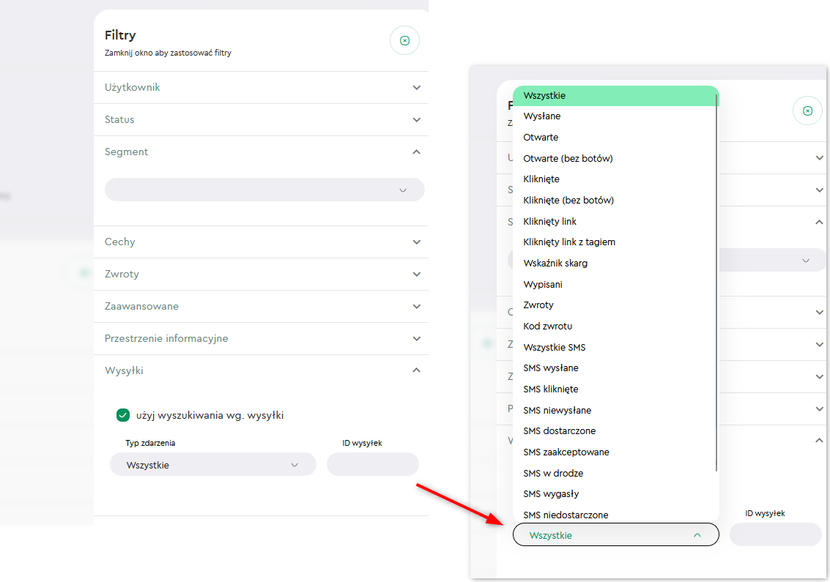Select Otwarte (bez botów) option
The width and height of the screenshot is (830, 582).
615,158
